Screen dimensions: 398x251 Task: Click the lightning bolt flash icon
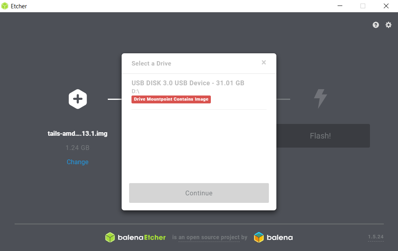click(x=320, y=99)
